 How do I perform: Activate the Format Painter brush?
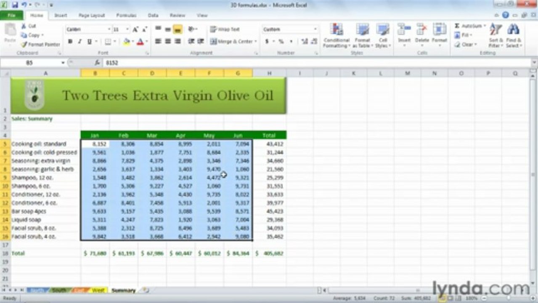click(x=24, y=44)
